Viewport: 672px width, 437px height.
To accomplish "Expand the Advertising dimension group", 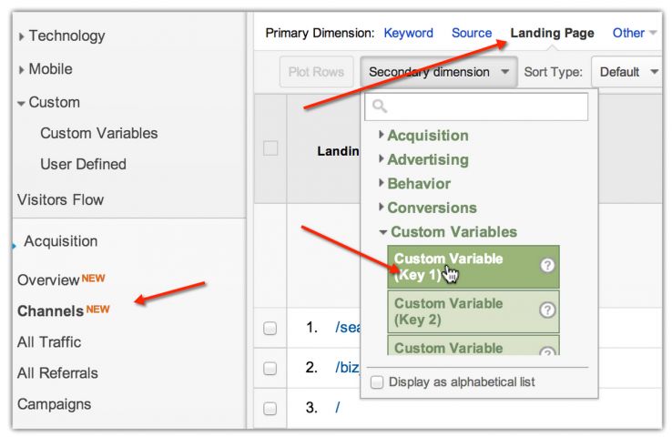I will tap(427, 159).
